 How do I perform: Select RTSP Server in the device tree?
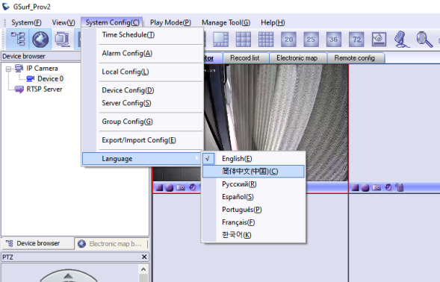[x=44, y=89]
